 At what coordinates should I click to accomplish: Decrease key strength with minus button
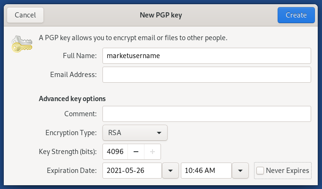point(136,152)
